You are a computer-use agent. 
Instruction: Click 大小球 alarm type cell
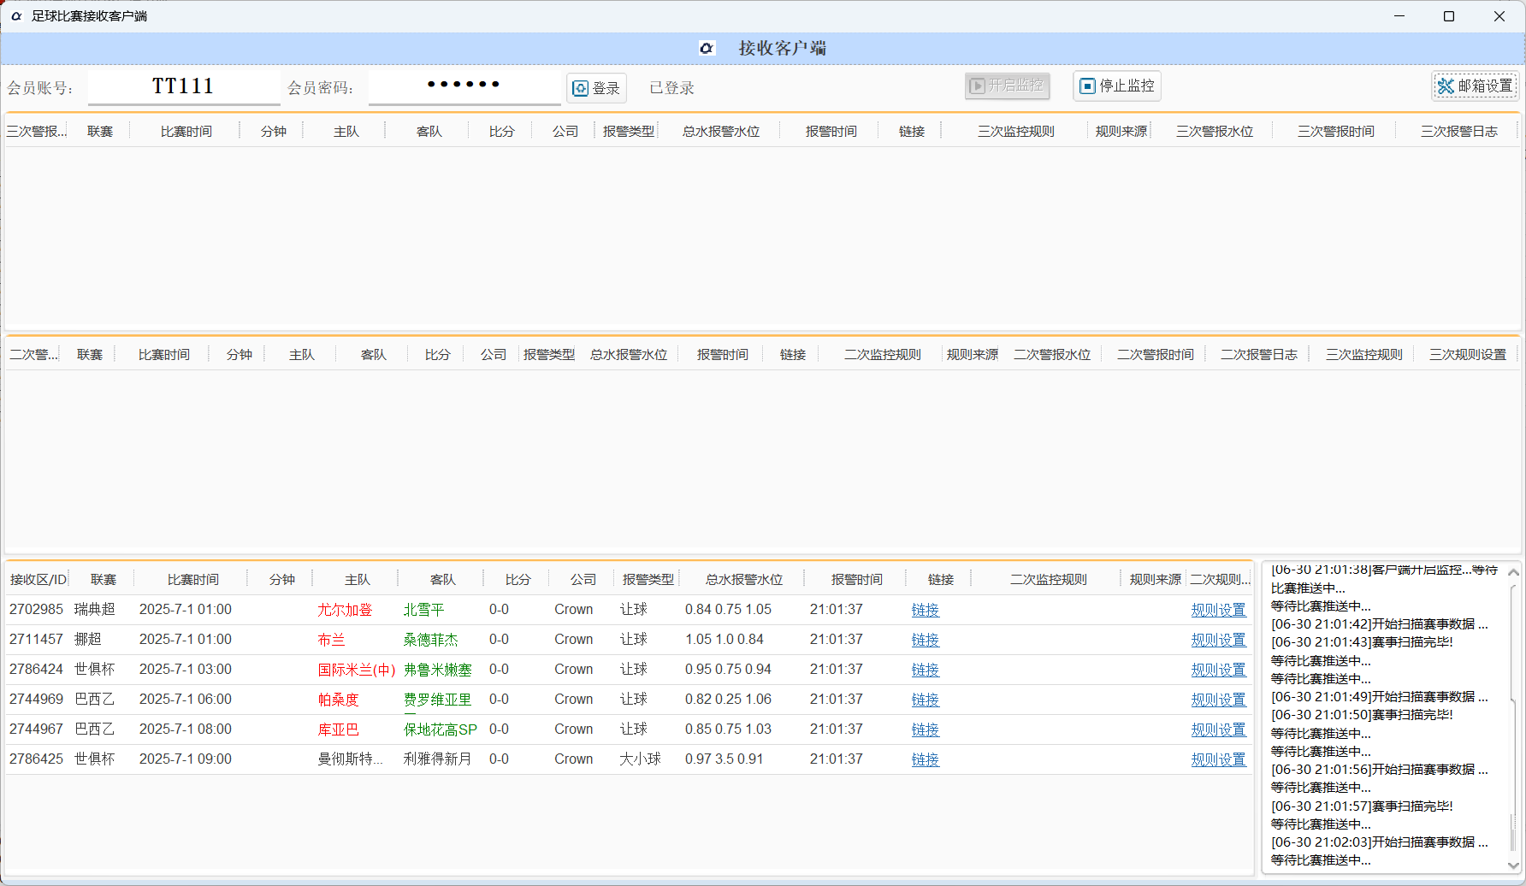point(640,759)
